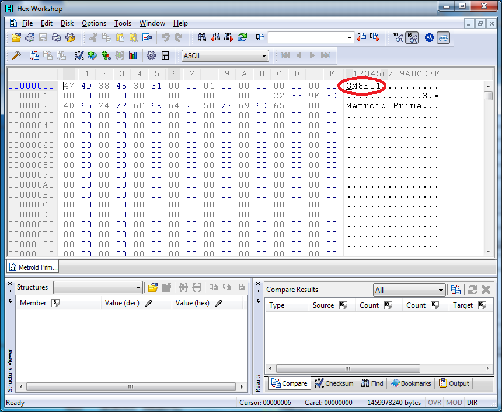Image resolution: width=502 pixels, height=412 pixels.
Task: Open the drive/disk icon in toolbar
Action: click(30, 37)
